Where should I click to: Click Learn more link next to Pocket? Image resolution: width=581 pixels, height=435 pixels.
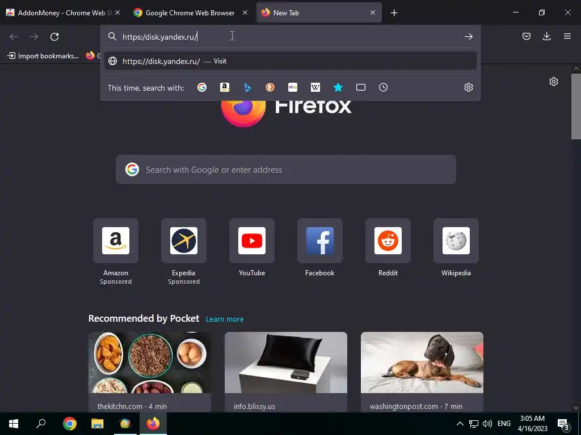(x=225, y=319)
